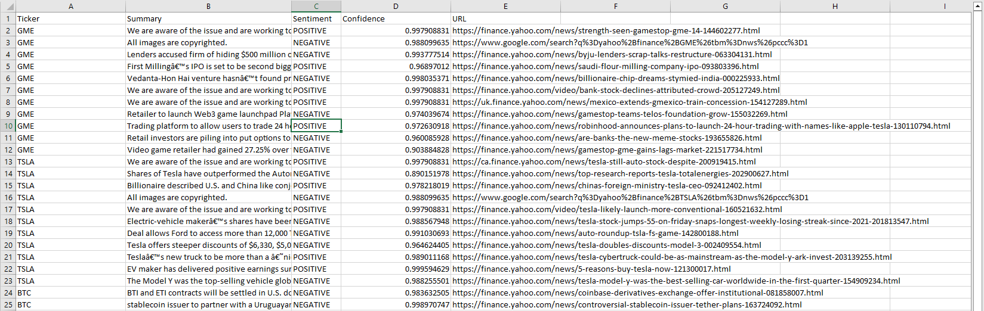
Task: Select column F header
Action: (x=615, y=6)
